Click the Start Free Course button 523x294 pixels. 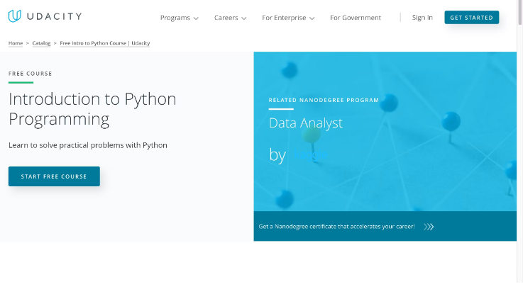54,176
